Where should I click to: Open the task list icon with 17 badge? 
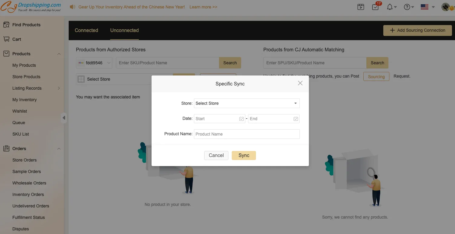pyautogui.click(x=375, y=7)
